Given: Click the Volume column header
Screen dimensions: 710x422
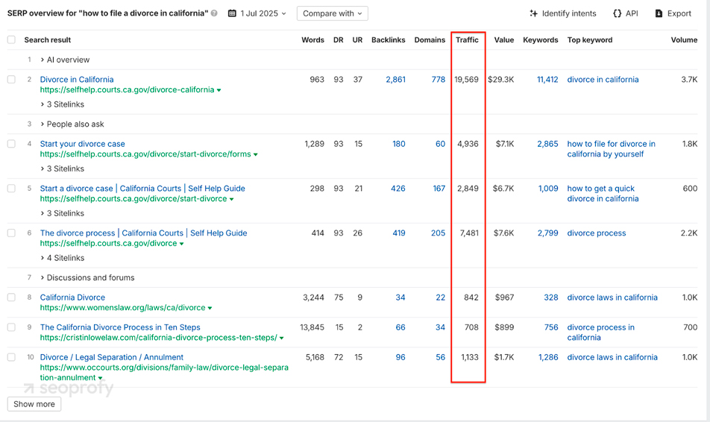Looking at the screenshot, I should 684,40.
